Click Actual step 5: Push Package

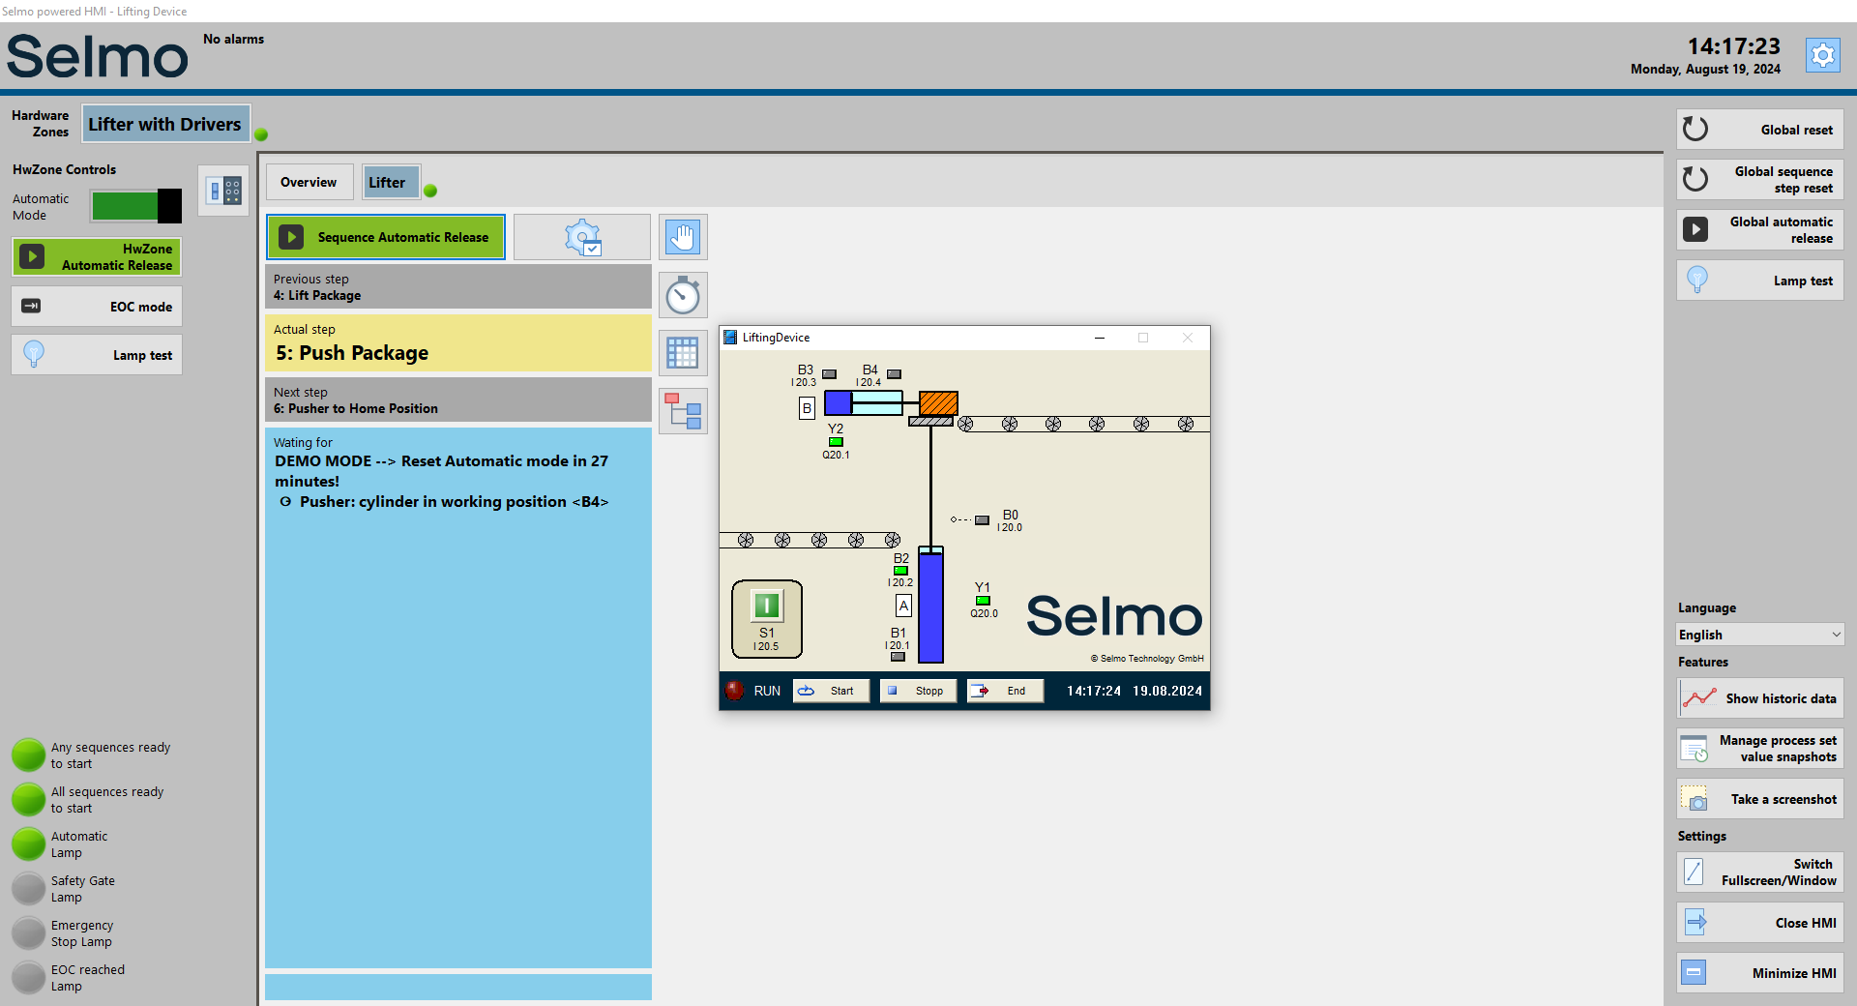458,343
